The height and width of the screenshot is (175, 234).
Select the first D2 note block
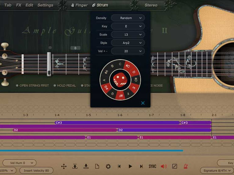[65, 130]
